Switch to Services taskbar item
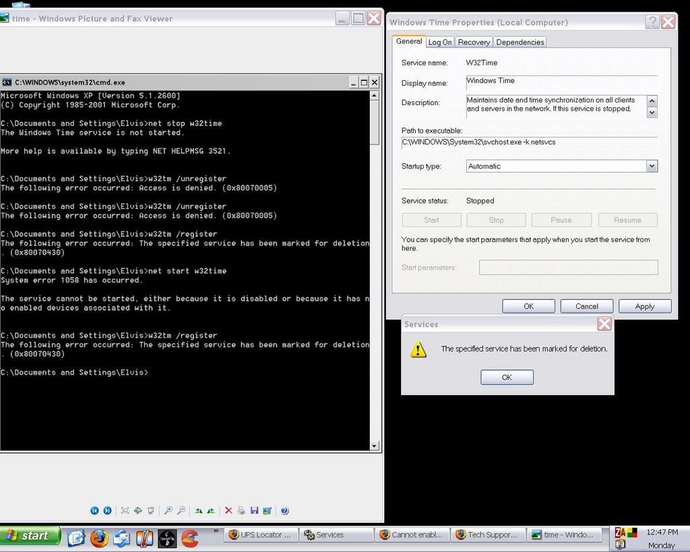Screen dimensions: 690x552 click(337, 535)
